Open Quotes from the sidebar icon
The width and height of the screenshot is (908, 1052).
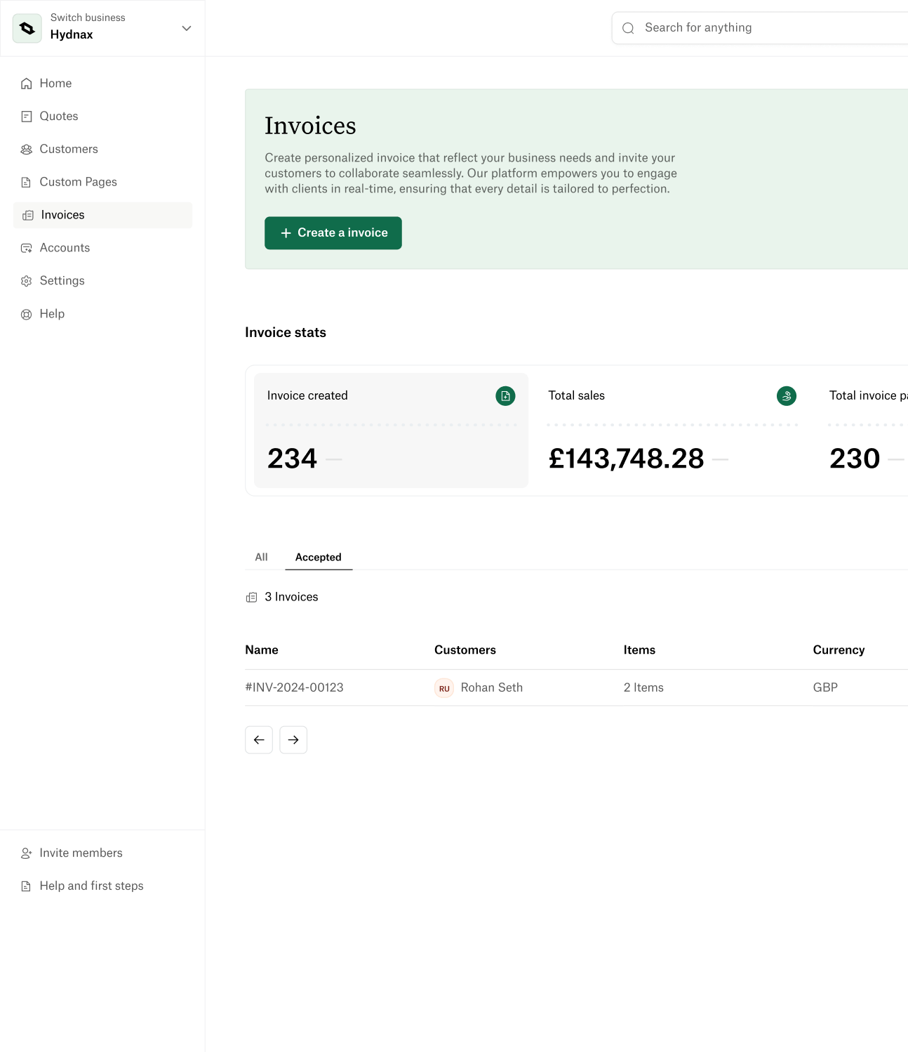(27, 116)
